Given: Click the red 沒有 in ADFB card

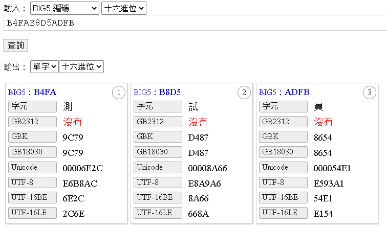Looking at the screenshot, I should pos(323,122).
